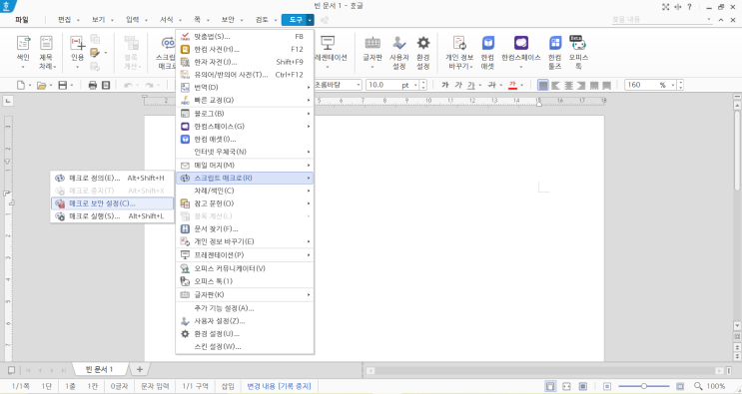Choose 한자 자전(J) from the Tools menu
This screenshot has height=394, width=742.
click(x=245, y=62)
